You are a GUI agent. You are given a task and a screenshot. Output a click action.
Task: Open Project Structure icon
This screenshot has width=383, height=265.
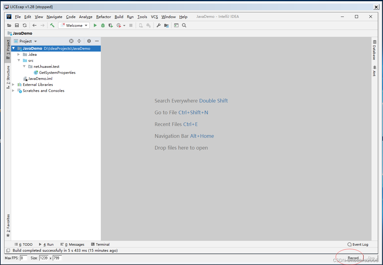(166, 26)
